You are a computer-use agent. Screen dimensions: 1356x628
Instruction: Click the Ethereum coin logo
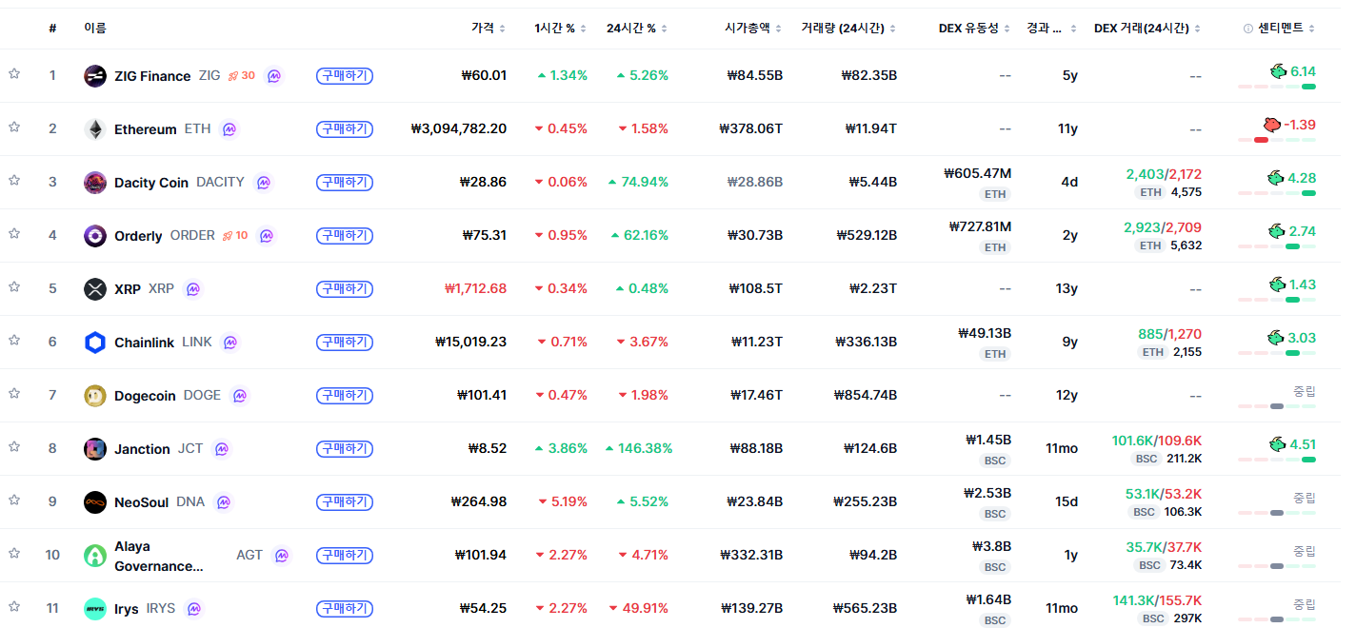click(95, 129)
